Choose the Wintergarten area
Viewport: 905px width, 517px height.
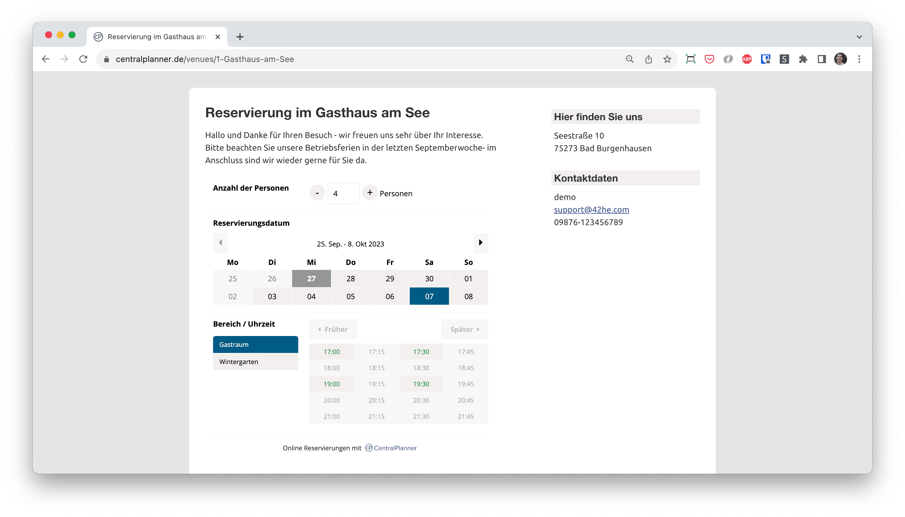click(256, 362)
